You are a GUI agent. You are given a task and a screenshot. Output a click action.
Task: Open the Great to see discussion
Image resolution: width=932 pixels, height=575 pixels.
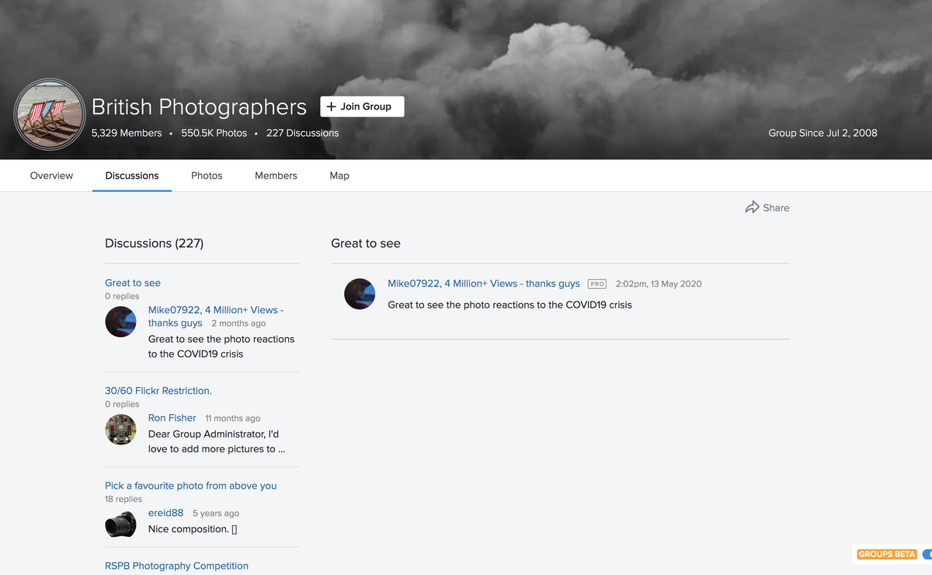point(132,282)
